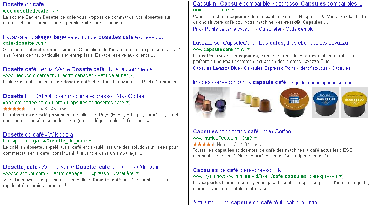
Task: Click the star rating with 1 044 avis
Action: pos(204,144)
